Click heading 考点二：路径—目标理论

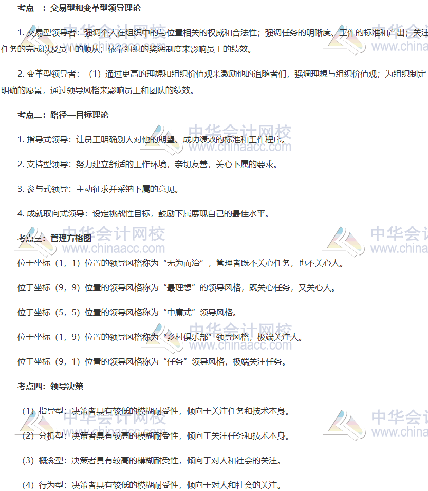tap(63, 115)
